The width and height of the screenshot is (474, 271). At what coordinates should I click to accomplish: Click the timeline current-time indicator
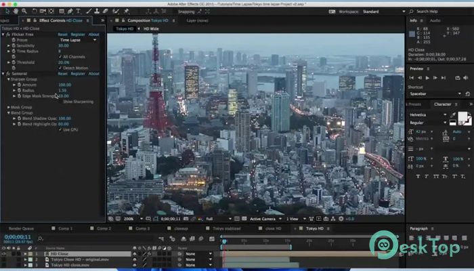(x=224, y=241)
